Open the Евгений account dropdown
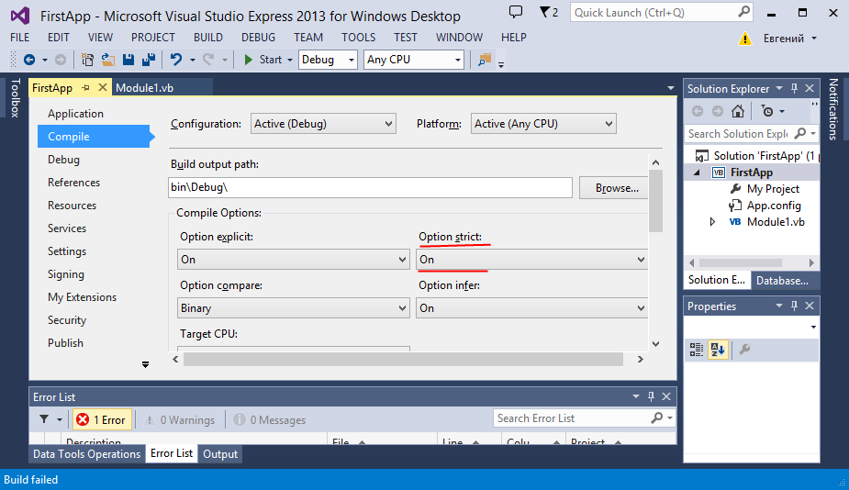 [790, 39]
